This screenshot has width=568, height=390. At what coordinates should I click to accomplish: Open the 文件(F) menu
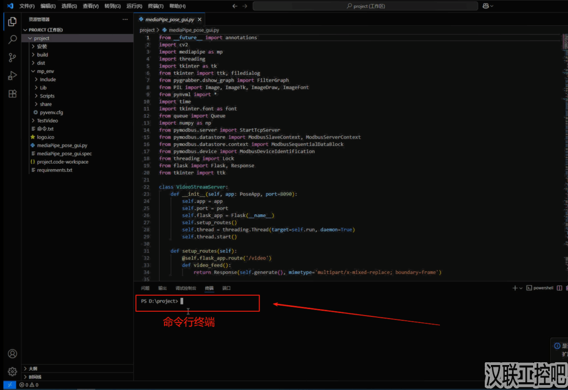coord(27,6)
